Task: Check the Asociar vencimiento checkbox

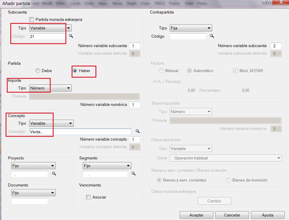Action: tap(88, 197)
